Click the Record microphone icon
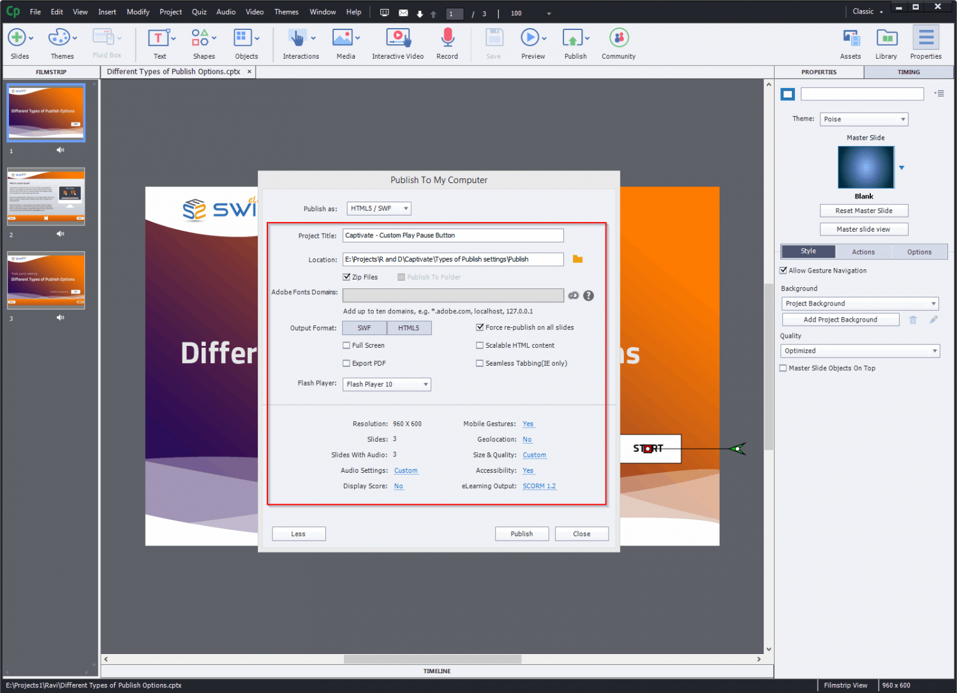Image resolution: width=957 pixels, height=693 pixels. [448, 38]
